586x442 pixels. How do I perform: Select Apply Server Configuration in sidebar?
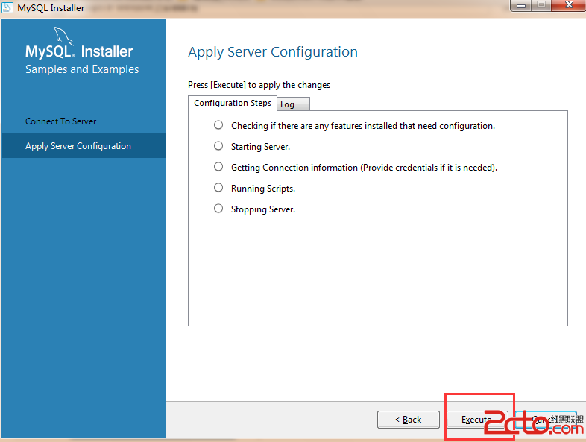click(84, 145)
